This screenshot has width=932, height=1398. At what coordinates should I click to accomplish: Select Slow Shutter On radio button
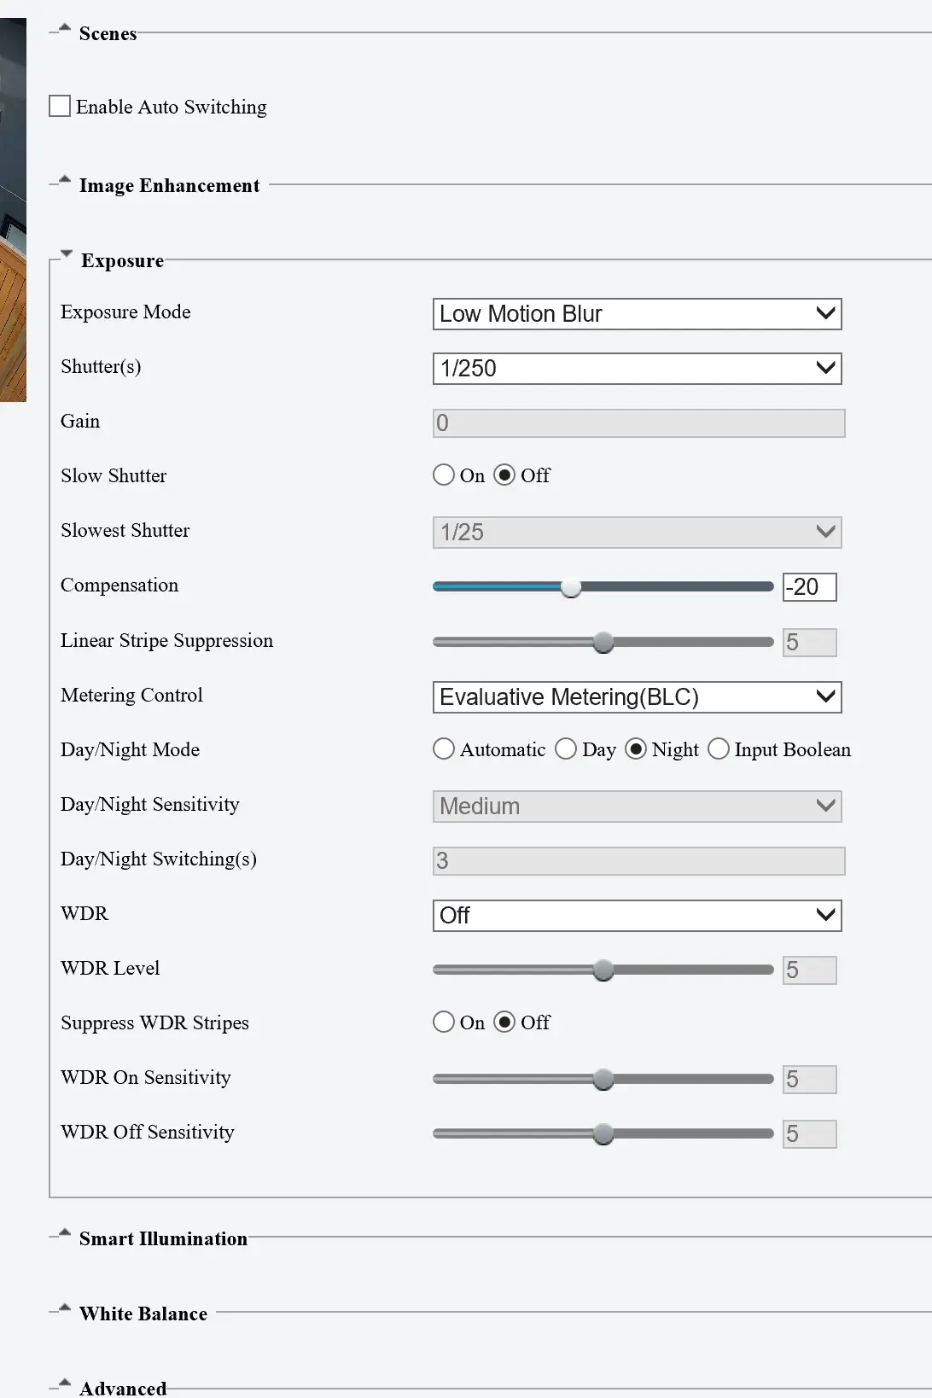pos(444,475)
